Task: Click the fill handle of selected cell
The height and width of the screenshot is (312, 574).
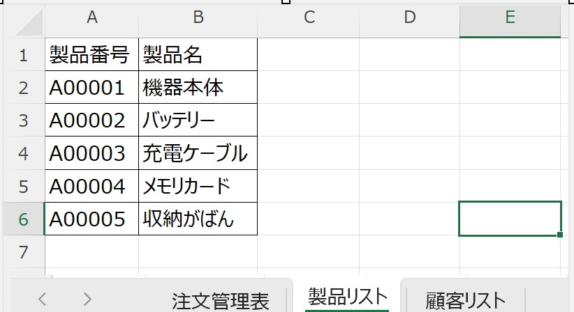Action: 561,235
